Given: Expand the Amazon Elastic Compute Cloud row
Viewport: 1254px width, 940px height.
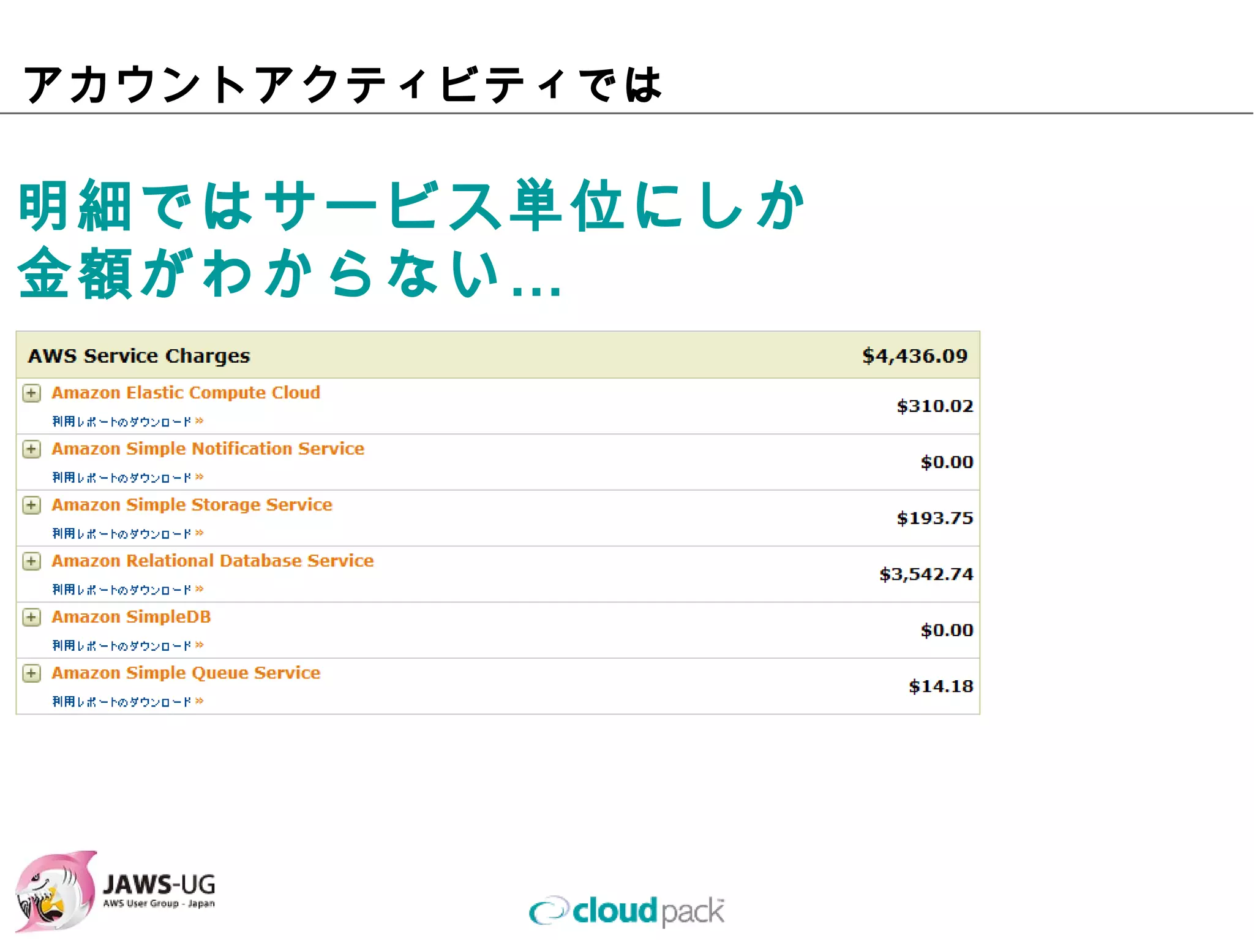Looking at the screenshot, I should [32, 393].
